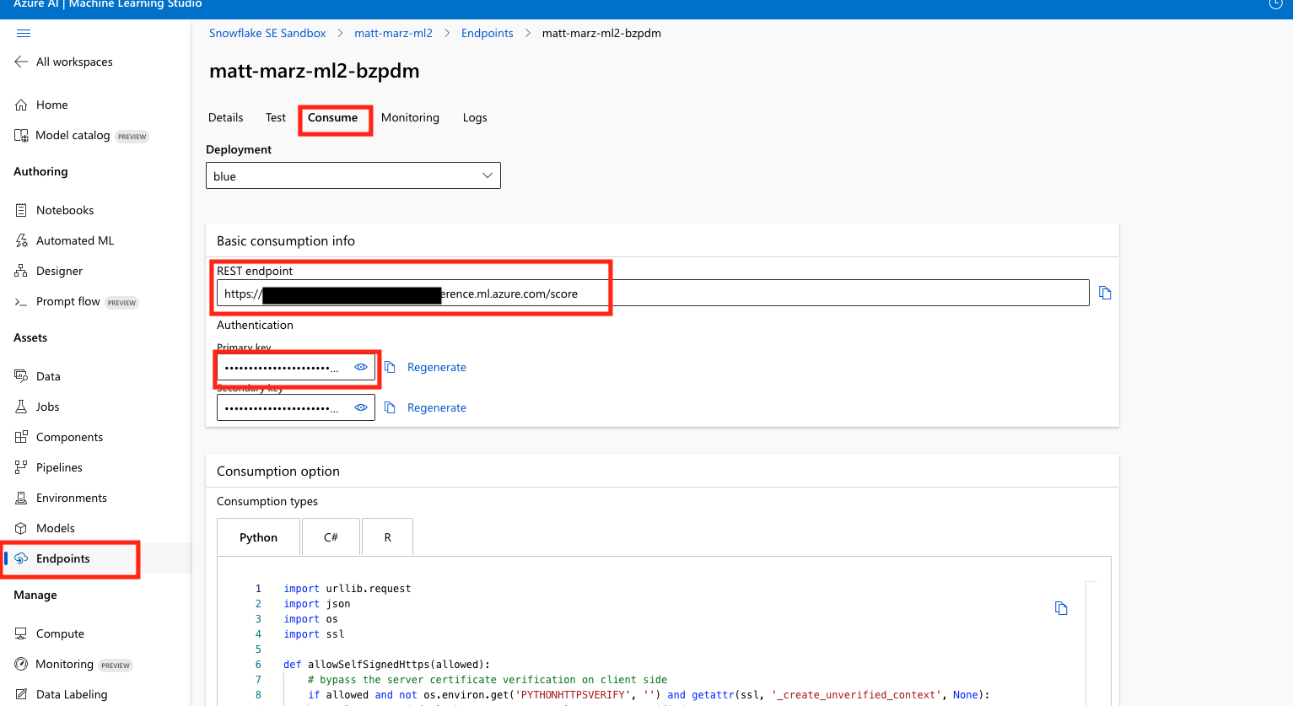Navigate to Snowflake SE Sandbox breadcrumb
The image size is (1293, 706).
[x=267, y=34]
